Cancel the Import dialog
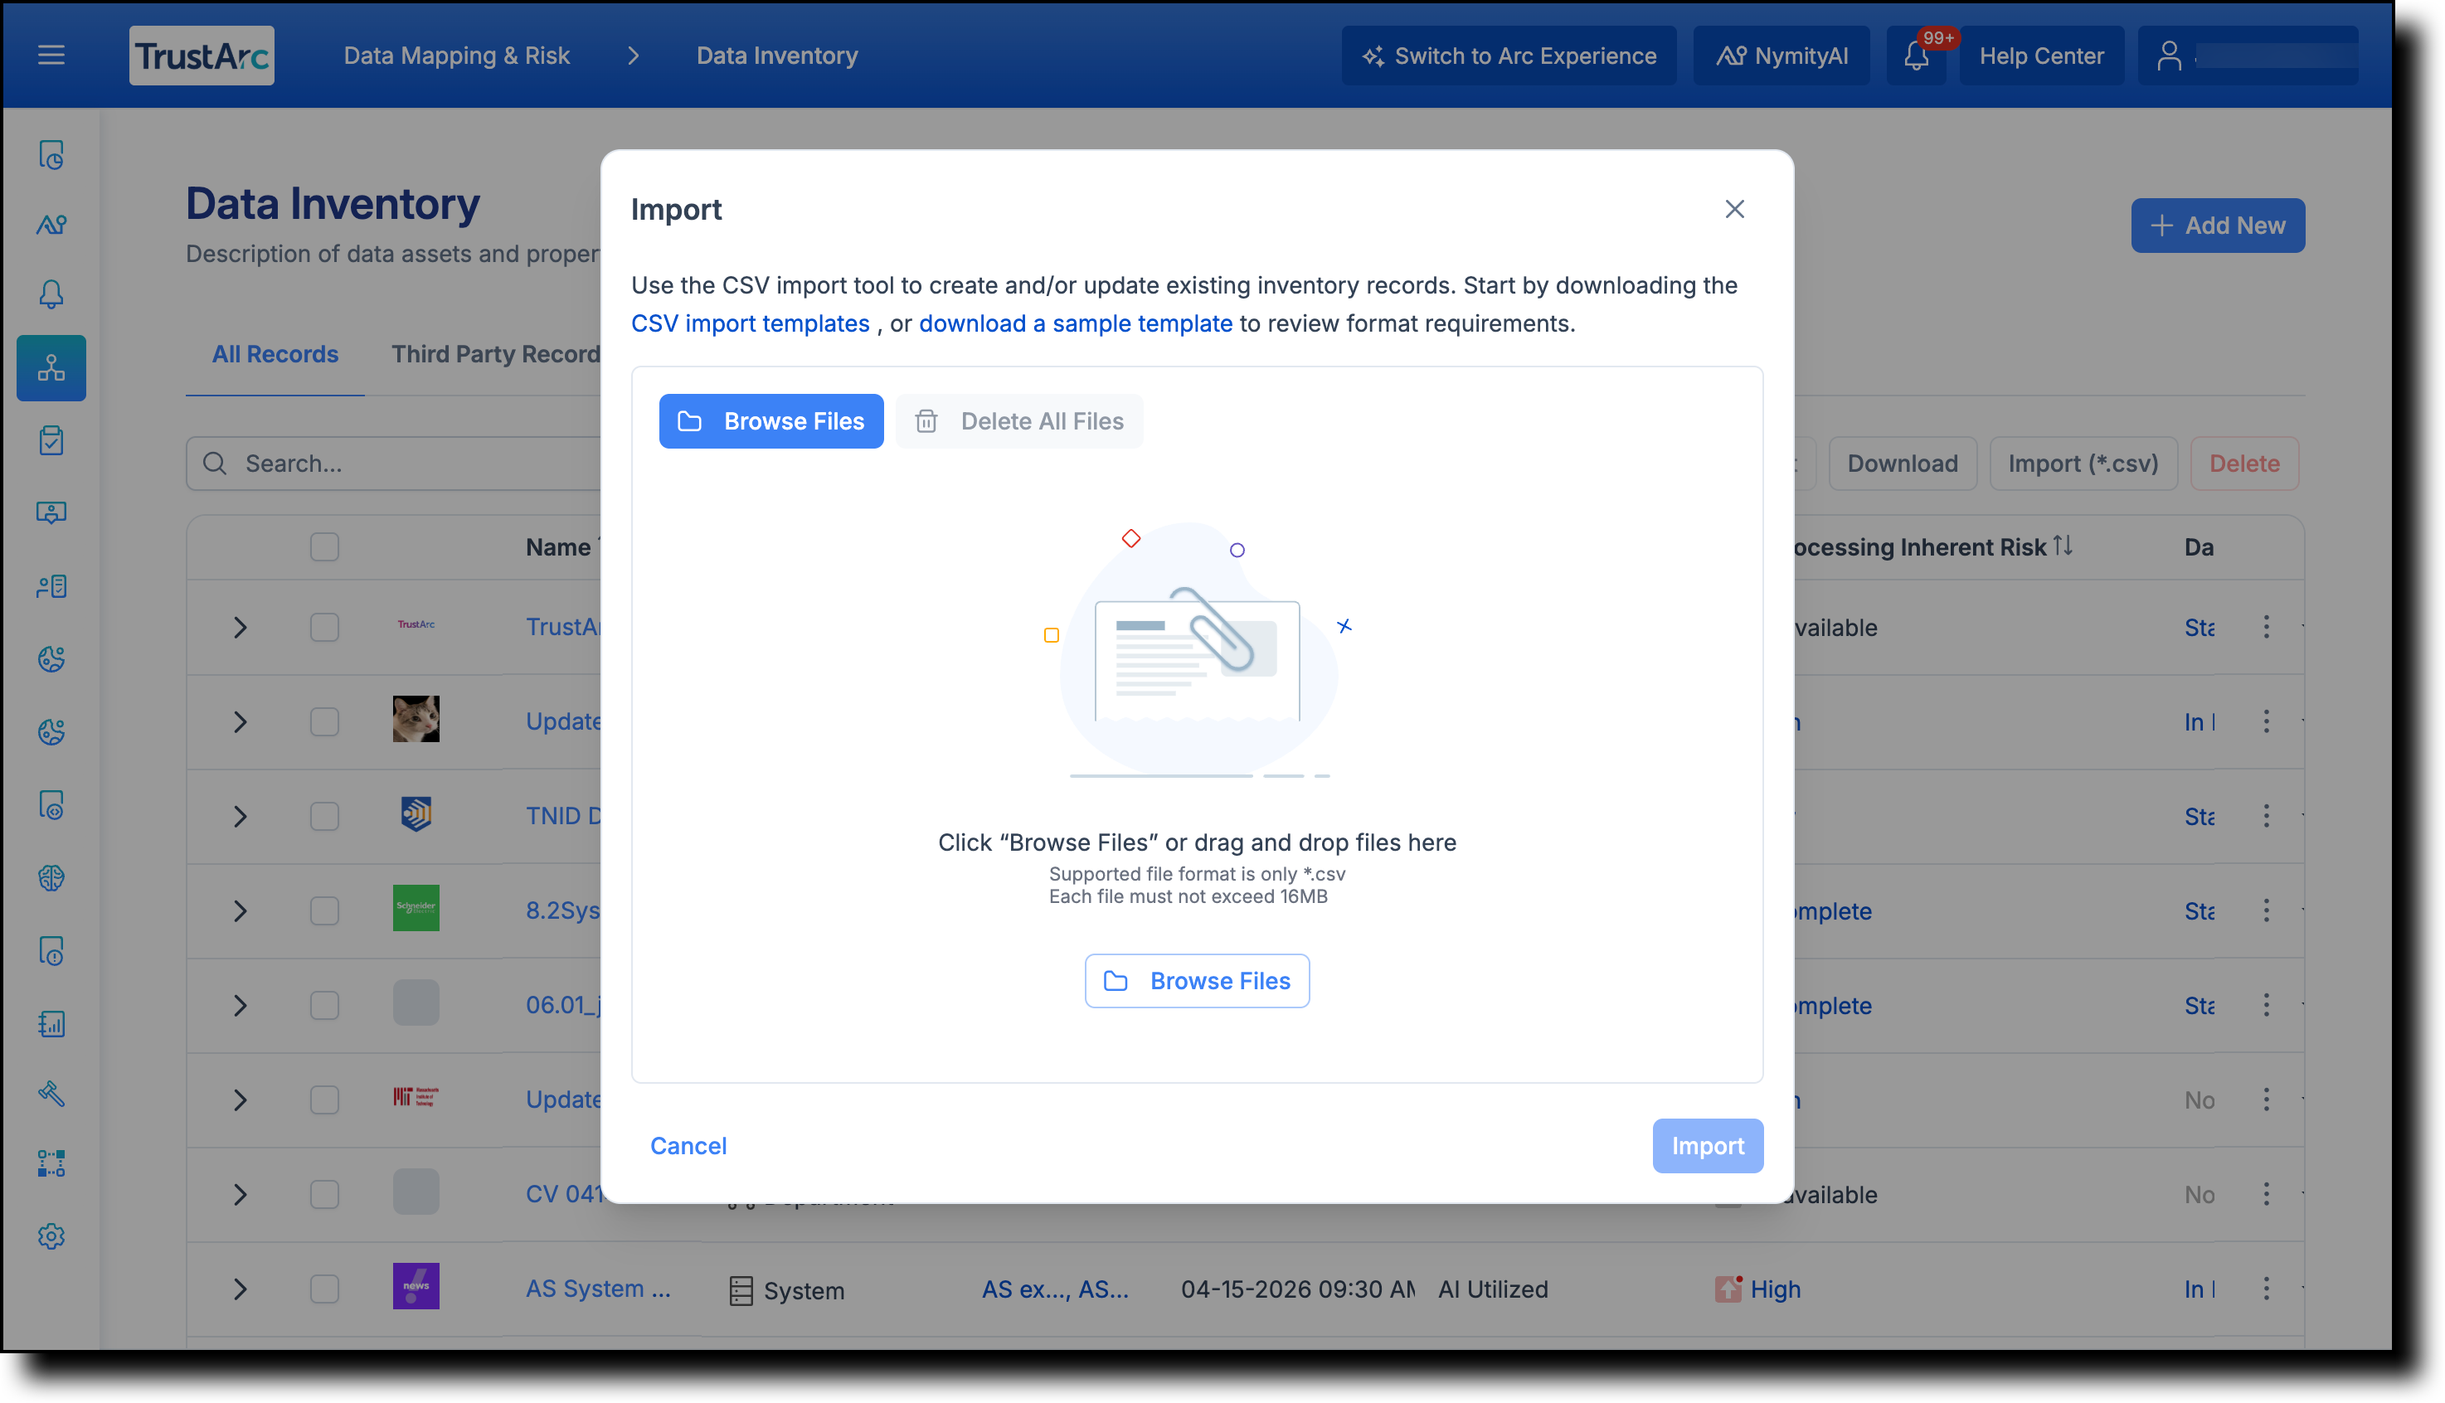 688,1146
